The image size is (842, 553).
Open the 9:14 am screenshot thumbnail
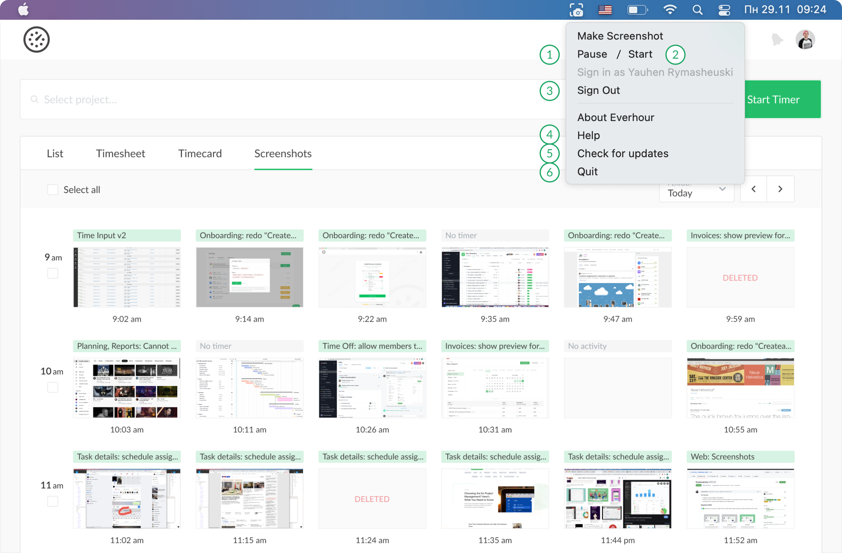click(250, 277)
